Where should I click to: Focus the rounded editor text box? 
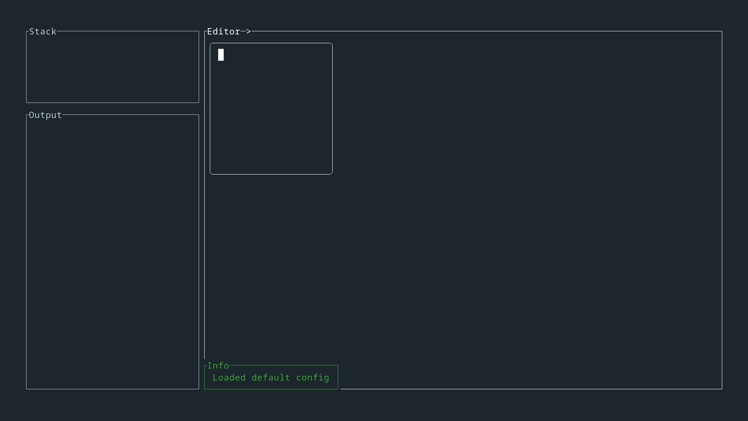271,108
